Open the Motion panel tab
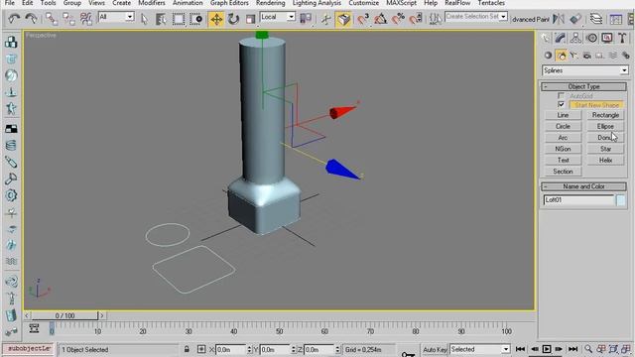 pyautogui.click(x=591, y=38)
